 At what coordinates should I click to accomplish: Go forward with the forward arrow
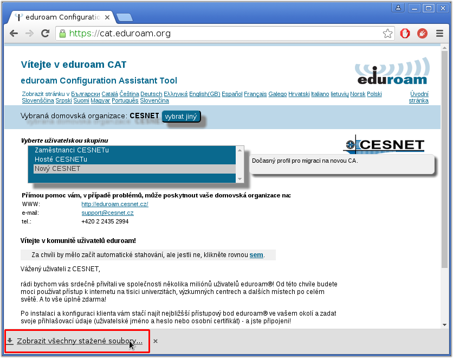tap(29, 34)
